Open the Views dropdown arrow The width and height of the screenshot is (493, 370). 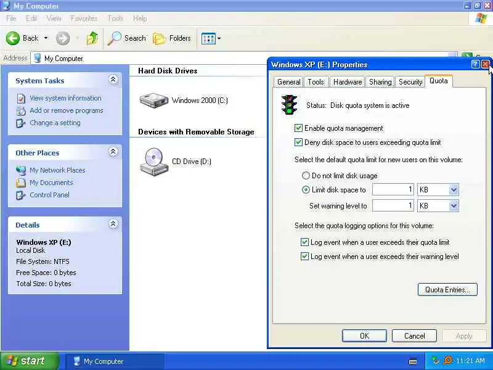click(x=219, y=38)
